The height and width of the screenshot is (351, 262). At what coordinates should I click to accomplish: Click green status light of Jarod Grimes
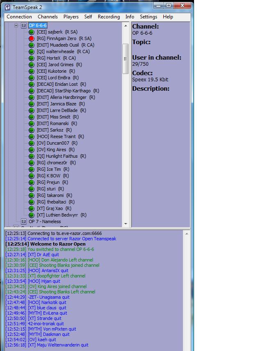pos(32,65)
